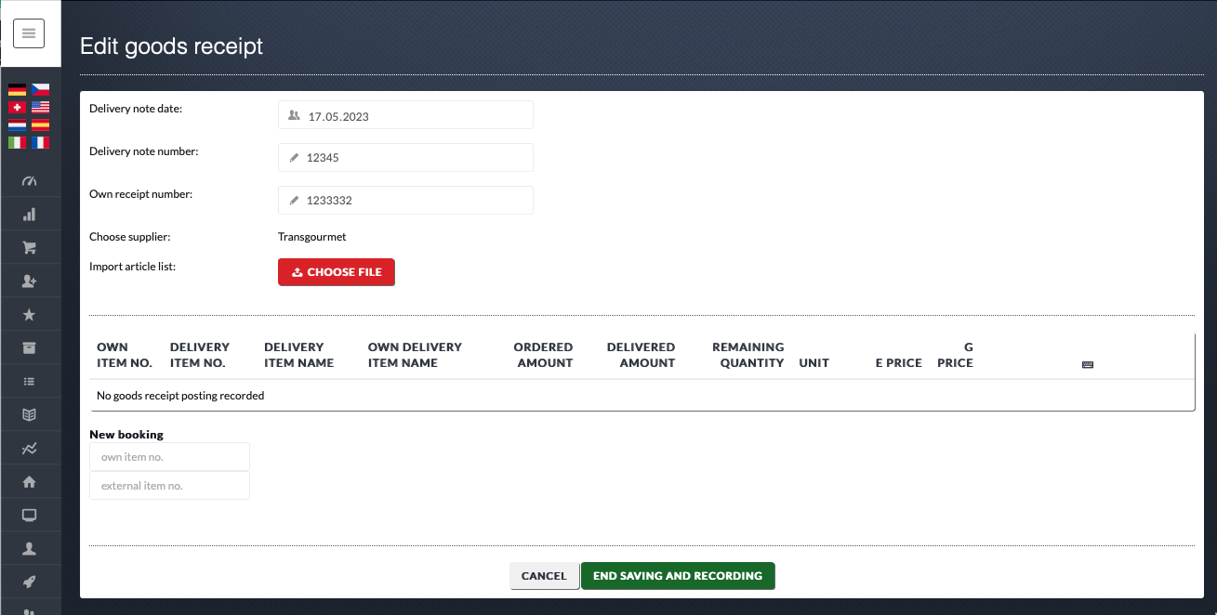Open the shopping cart sidebar icon
Image resolution: width=1217 pixels, height=615 pixels.
point(29,248)
